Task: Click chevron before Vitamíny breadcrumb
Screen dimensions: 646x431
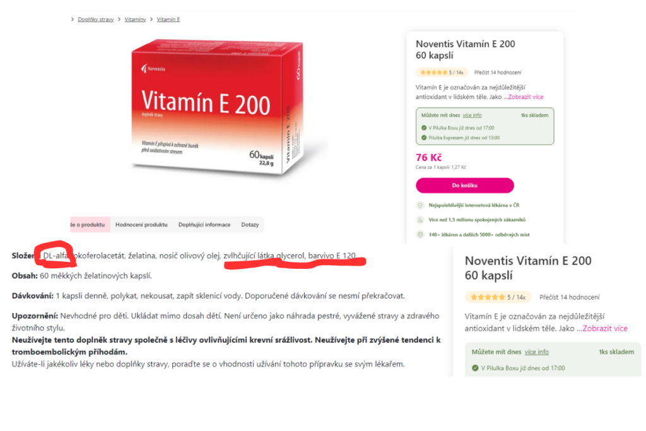Action: click(x=119, y=20)
